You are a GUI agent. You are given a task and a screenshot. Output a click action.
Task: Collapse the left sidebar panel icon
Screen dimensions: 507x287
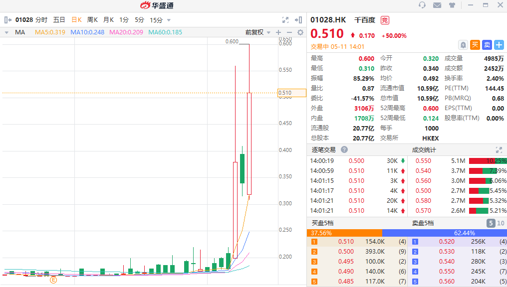pos(8,20)
